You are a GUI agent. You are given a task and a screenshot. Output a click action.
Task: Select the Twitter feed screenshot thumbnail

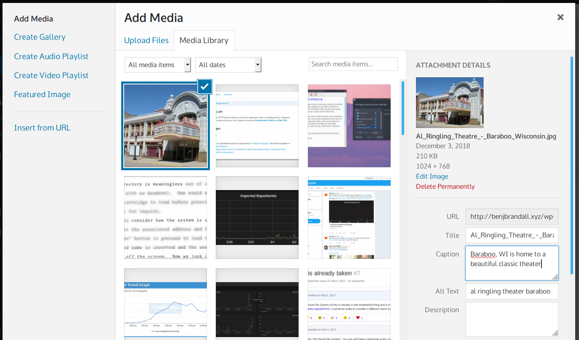point(349,218)
